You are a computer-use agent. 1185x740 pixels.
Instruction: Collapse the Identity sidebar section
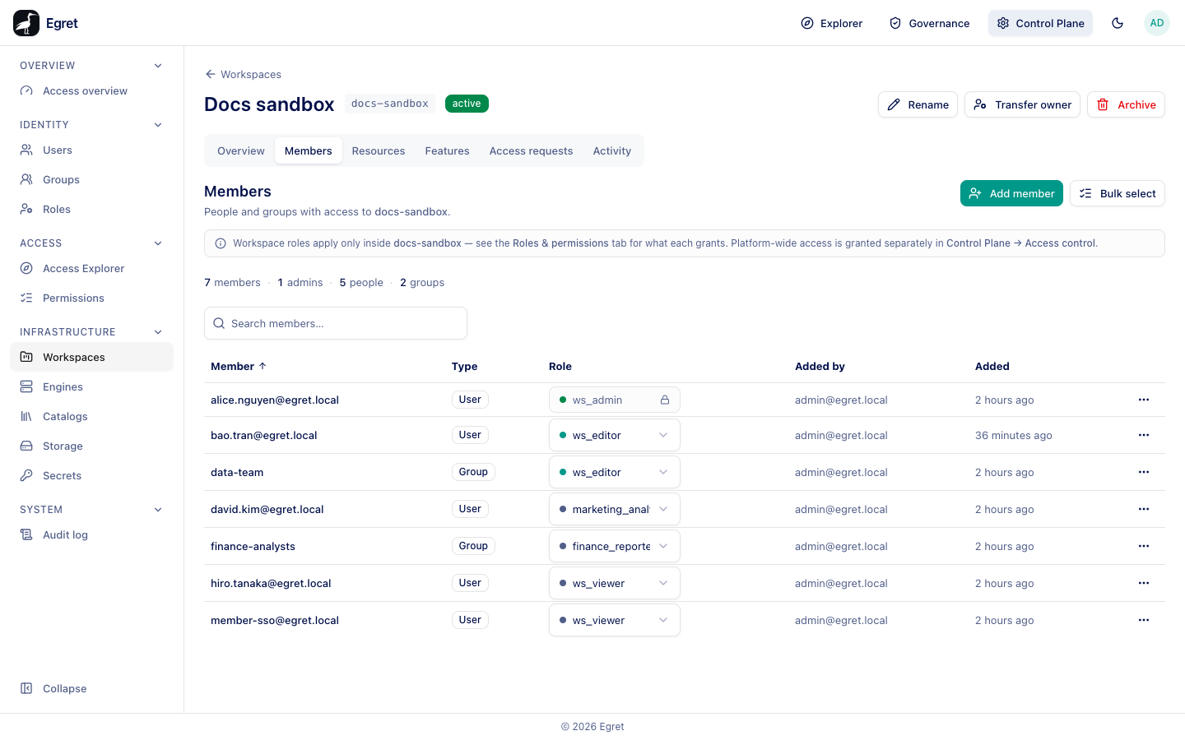pos(158,125)
